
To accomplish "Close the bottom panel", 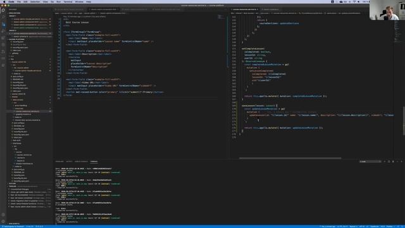I will [402, 161].
